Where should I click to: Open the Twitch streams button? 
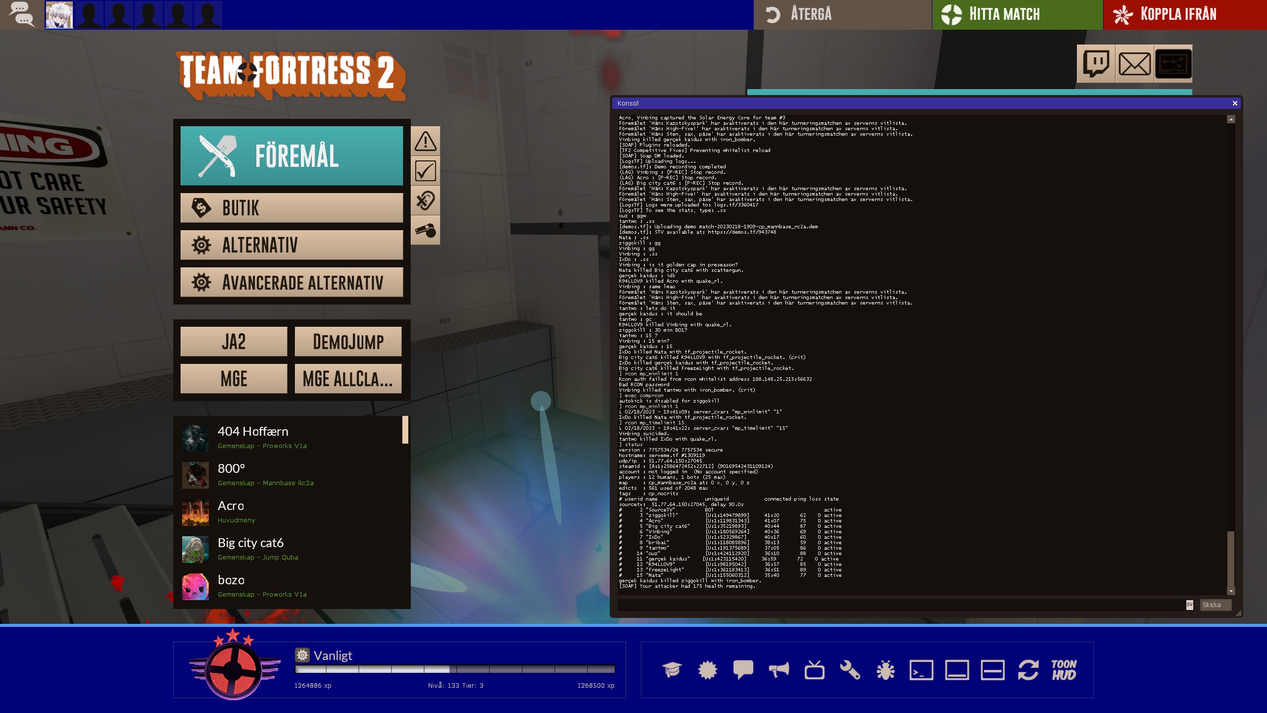1096,64
